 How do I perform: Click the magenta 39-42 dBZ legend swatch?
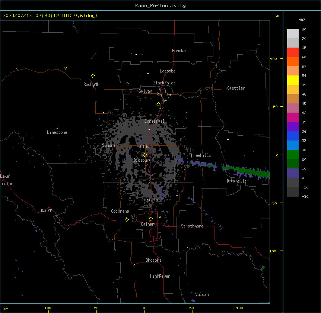[293, 117]
